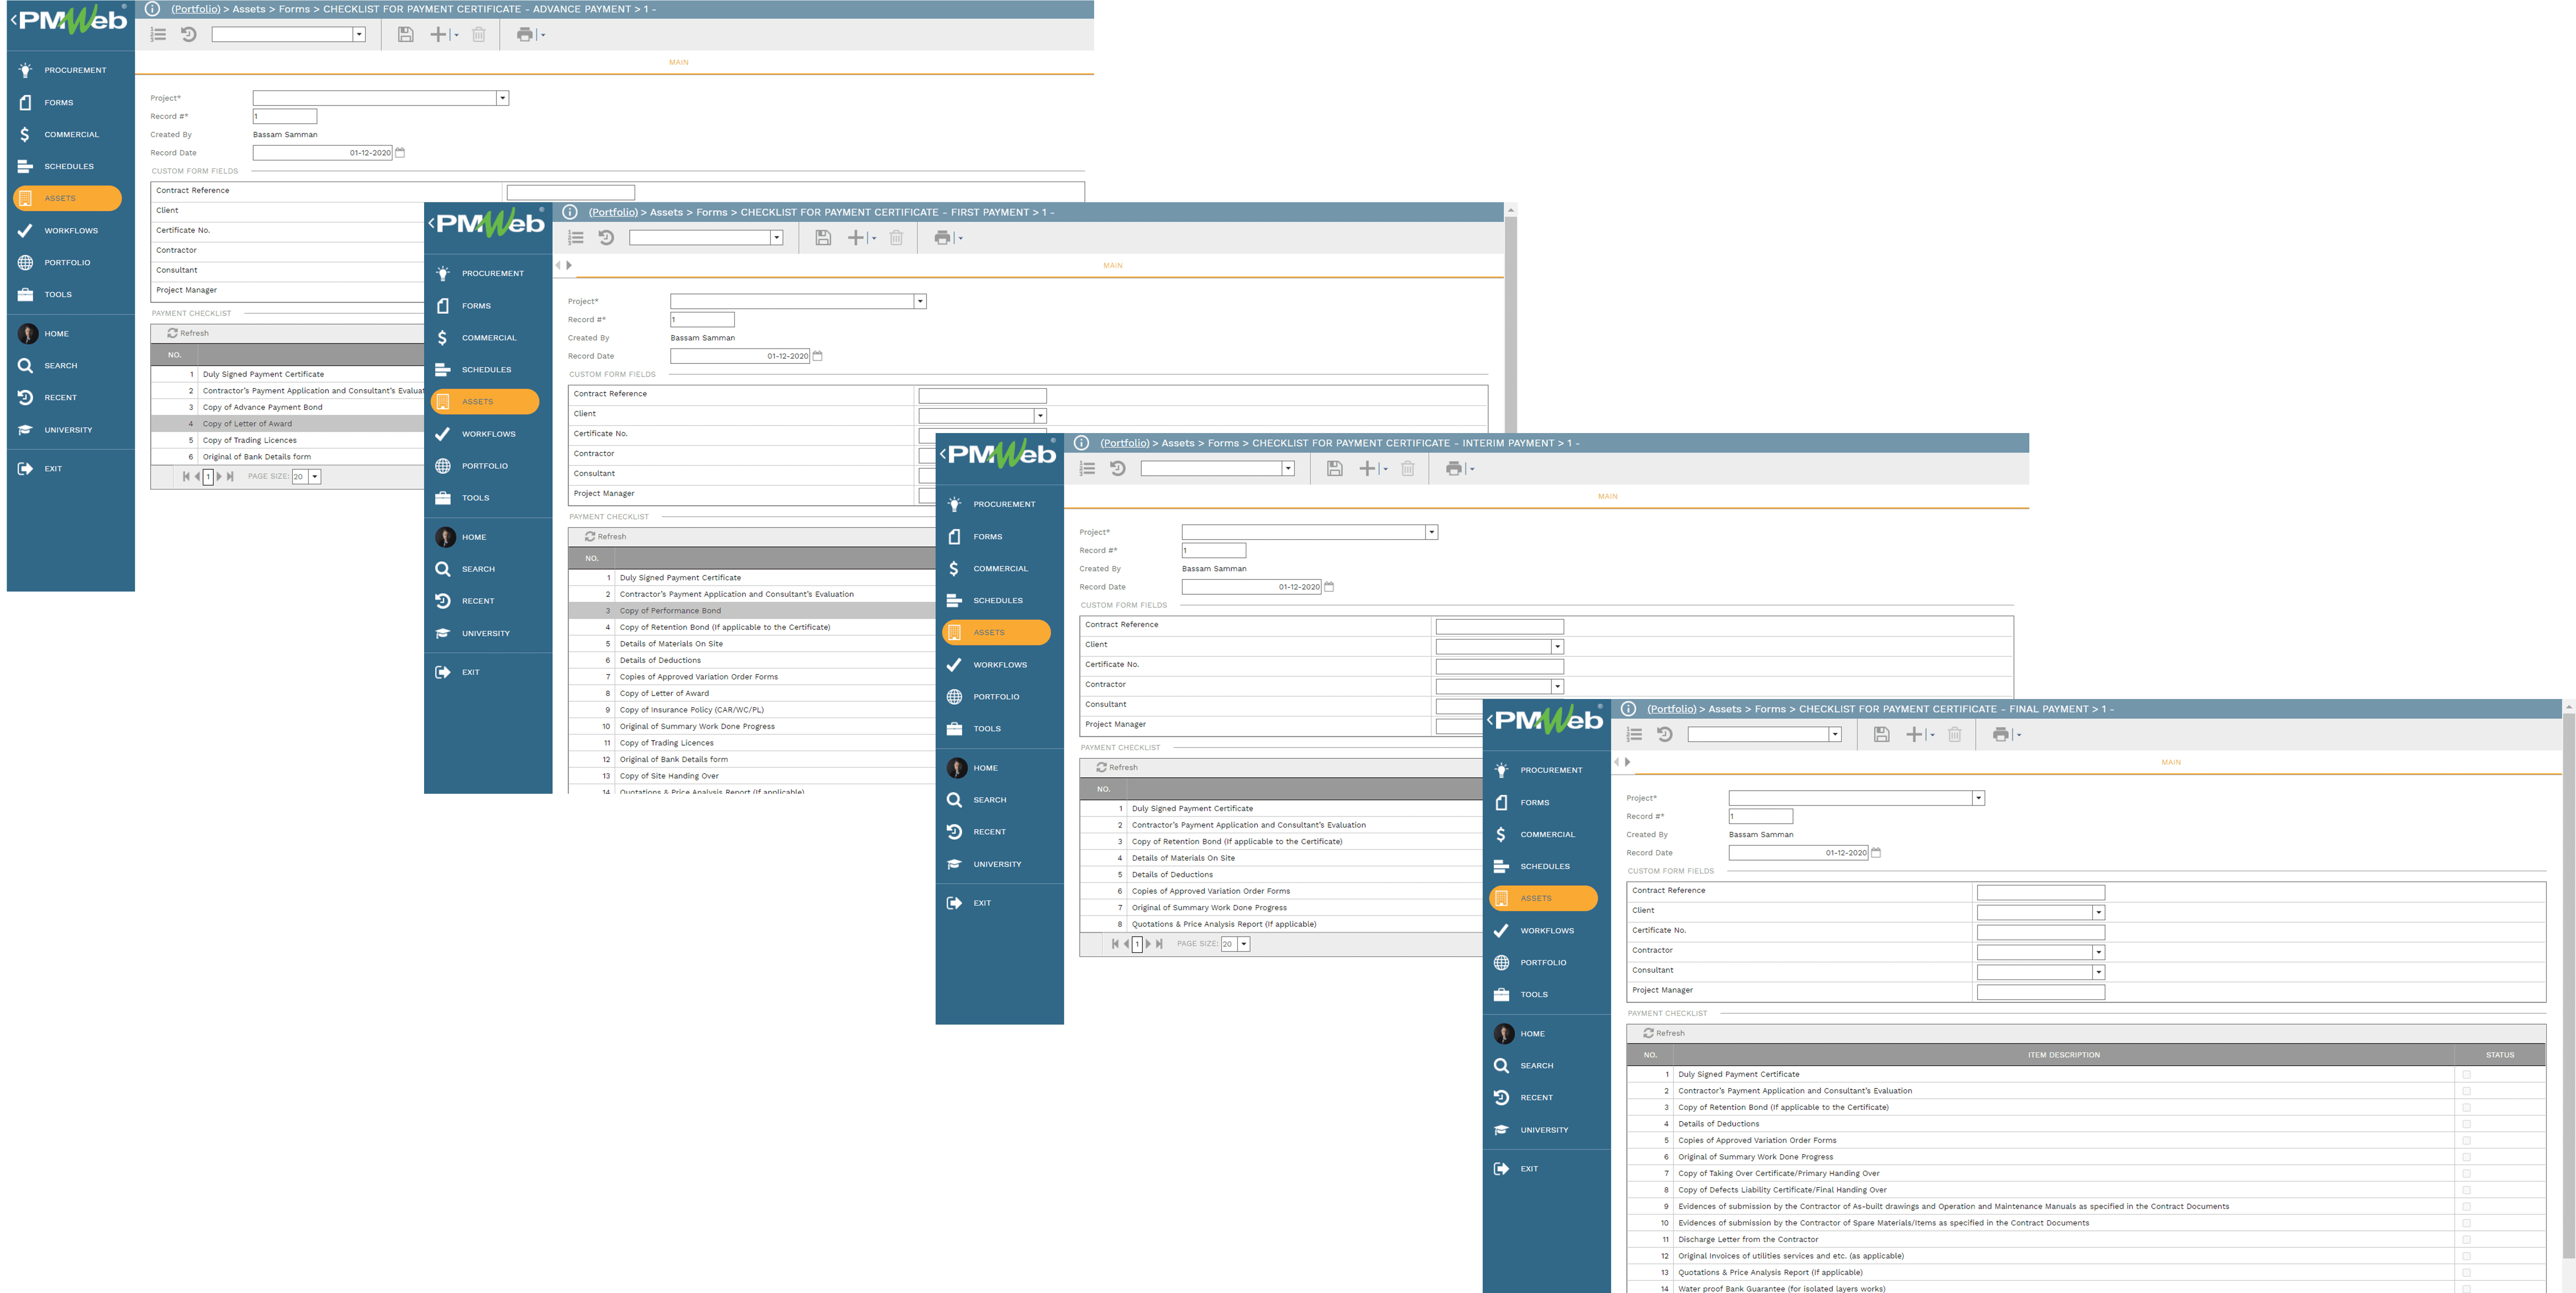Screen dimensions: 2576x1293
Task: Tick status for Details of Deductions in Final Payment
Action: point(2466,1124)
